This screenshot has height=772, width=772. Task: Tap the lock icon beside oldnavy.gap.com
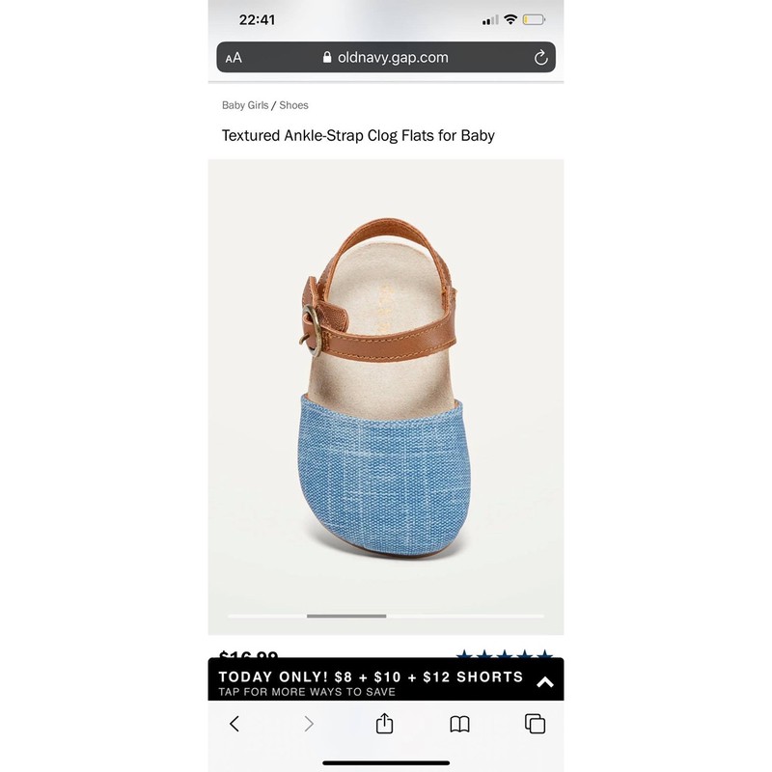tap(327, 57)
